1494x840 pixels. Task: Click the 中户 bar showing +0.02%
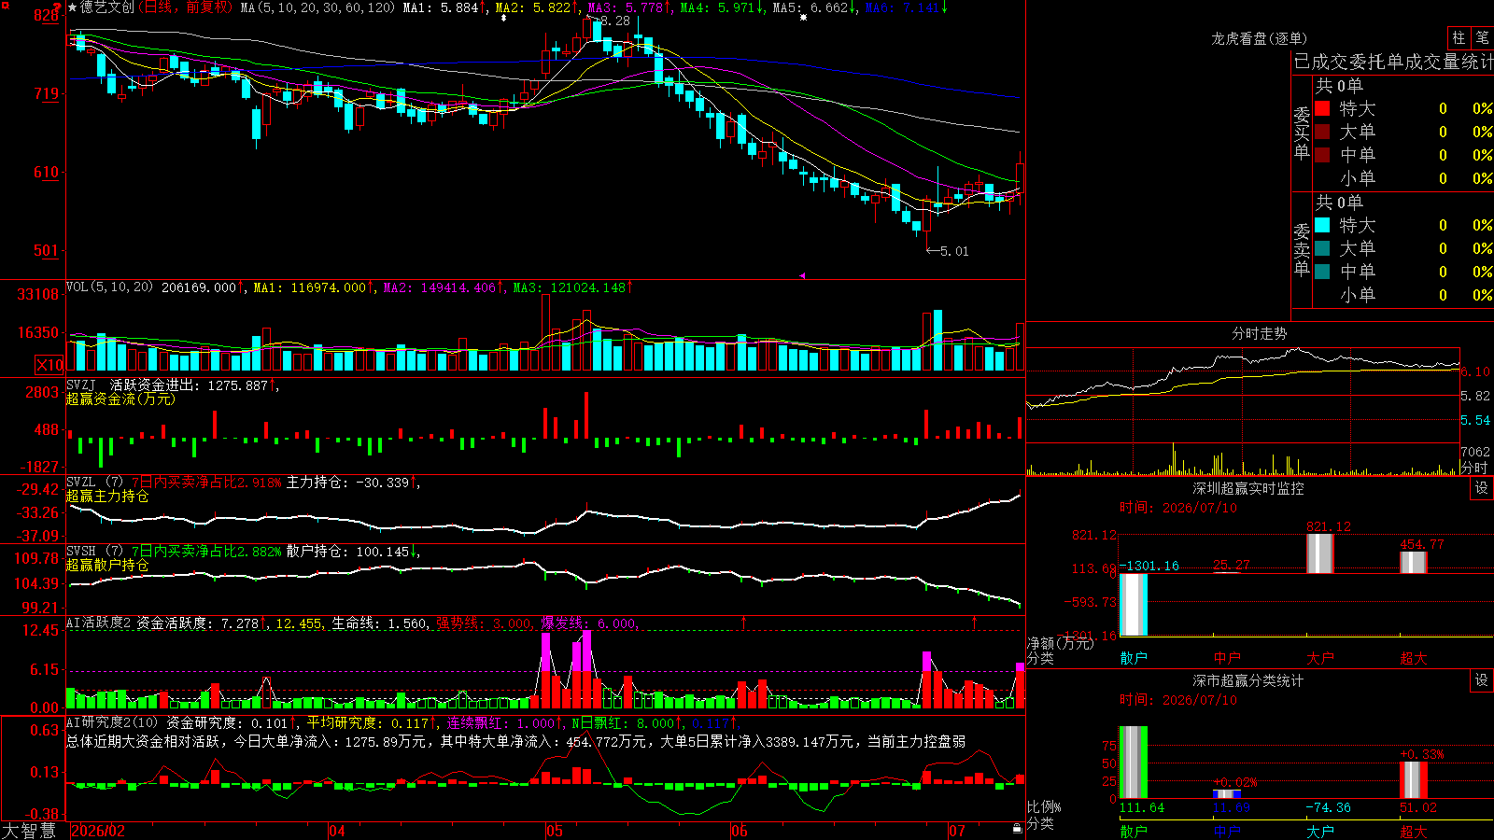(x=1227, y=794)
